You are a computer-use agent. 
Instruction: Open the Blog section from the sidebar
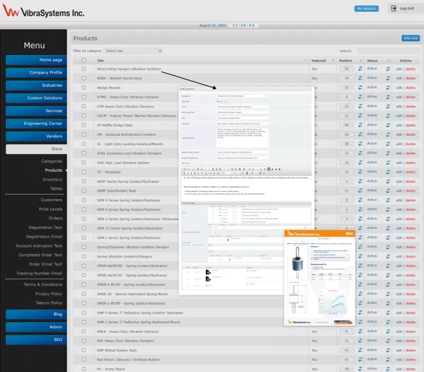point(36,314)
